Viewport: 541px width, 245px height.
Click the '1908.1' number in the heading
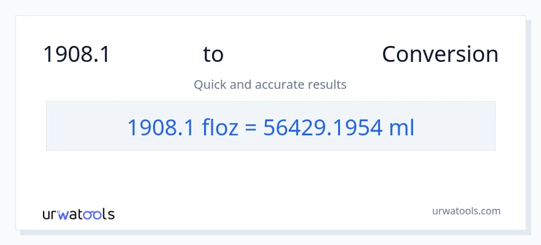[76, 55]
